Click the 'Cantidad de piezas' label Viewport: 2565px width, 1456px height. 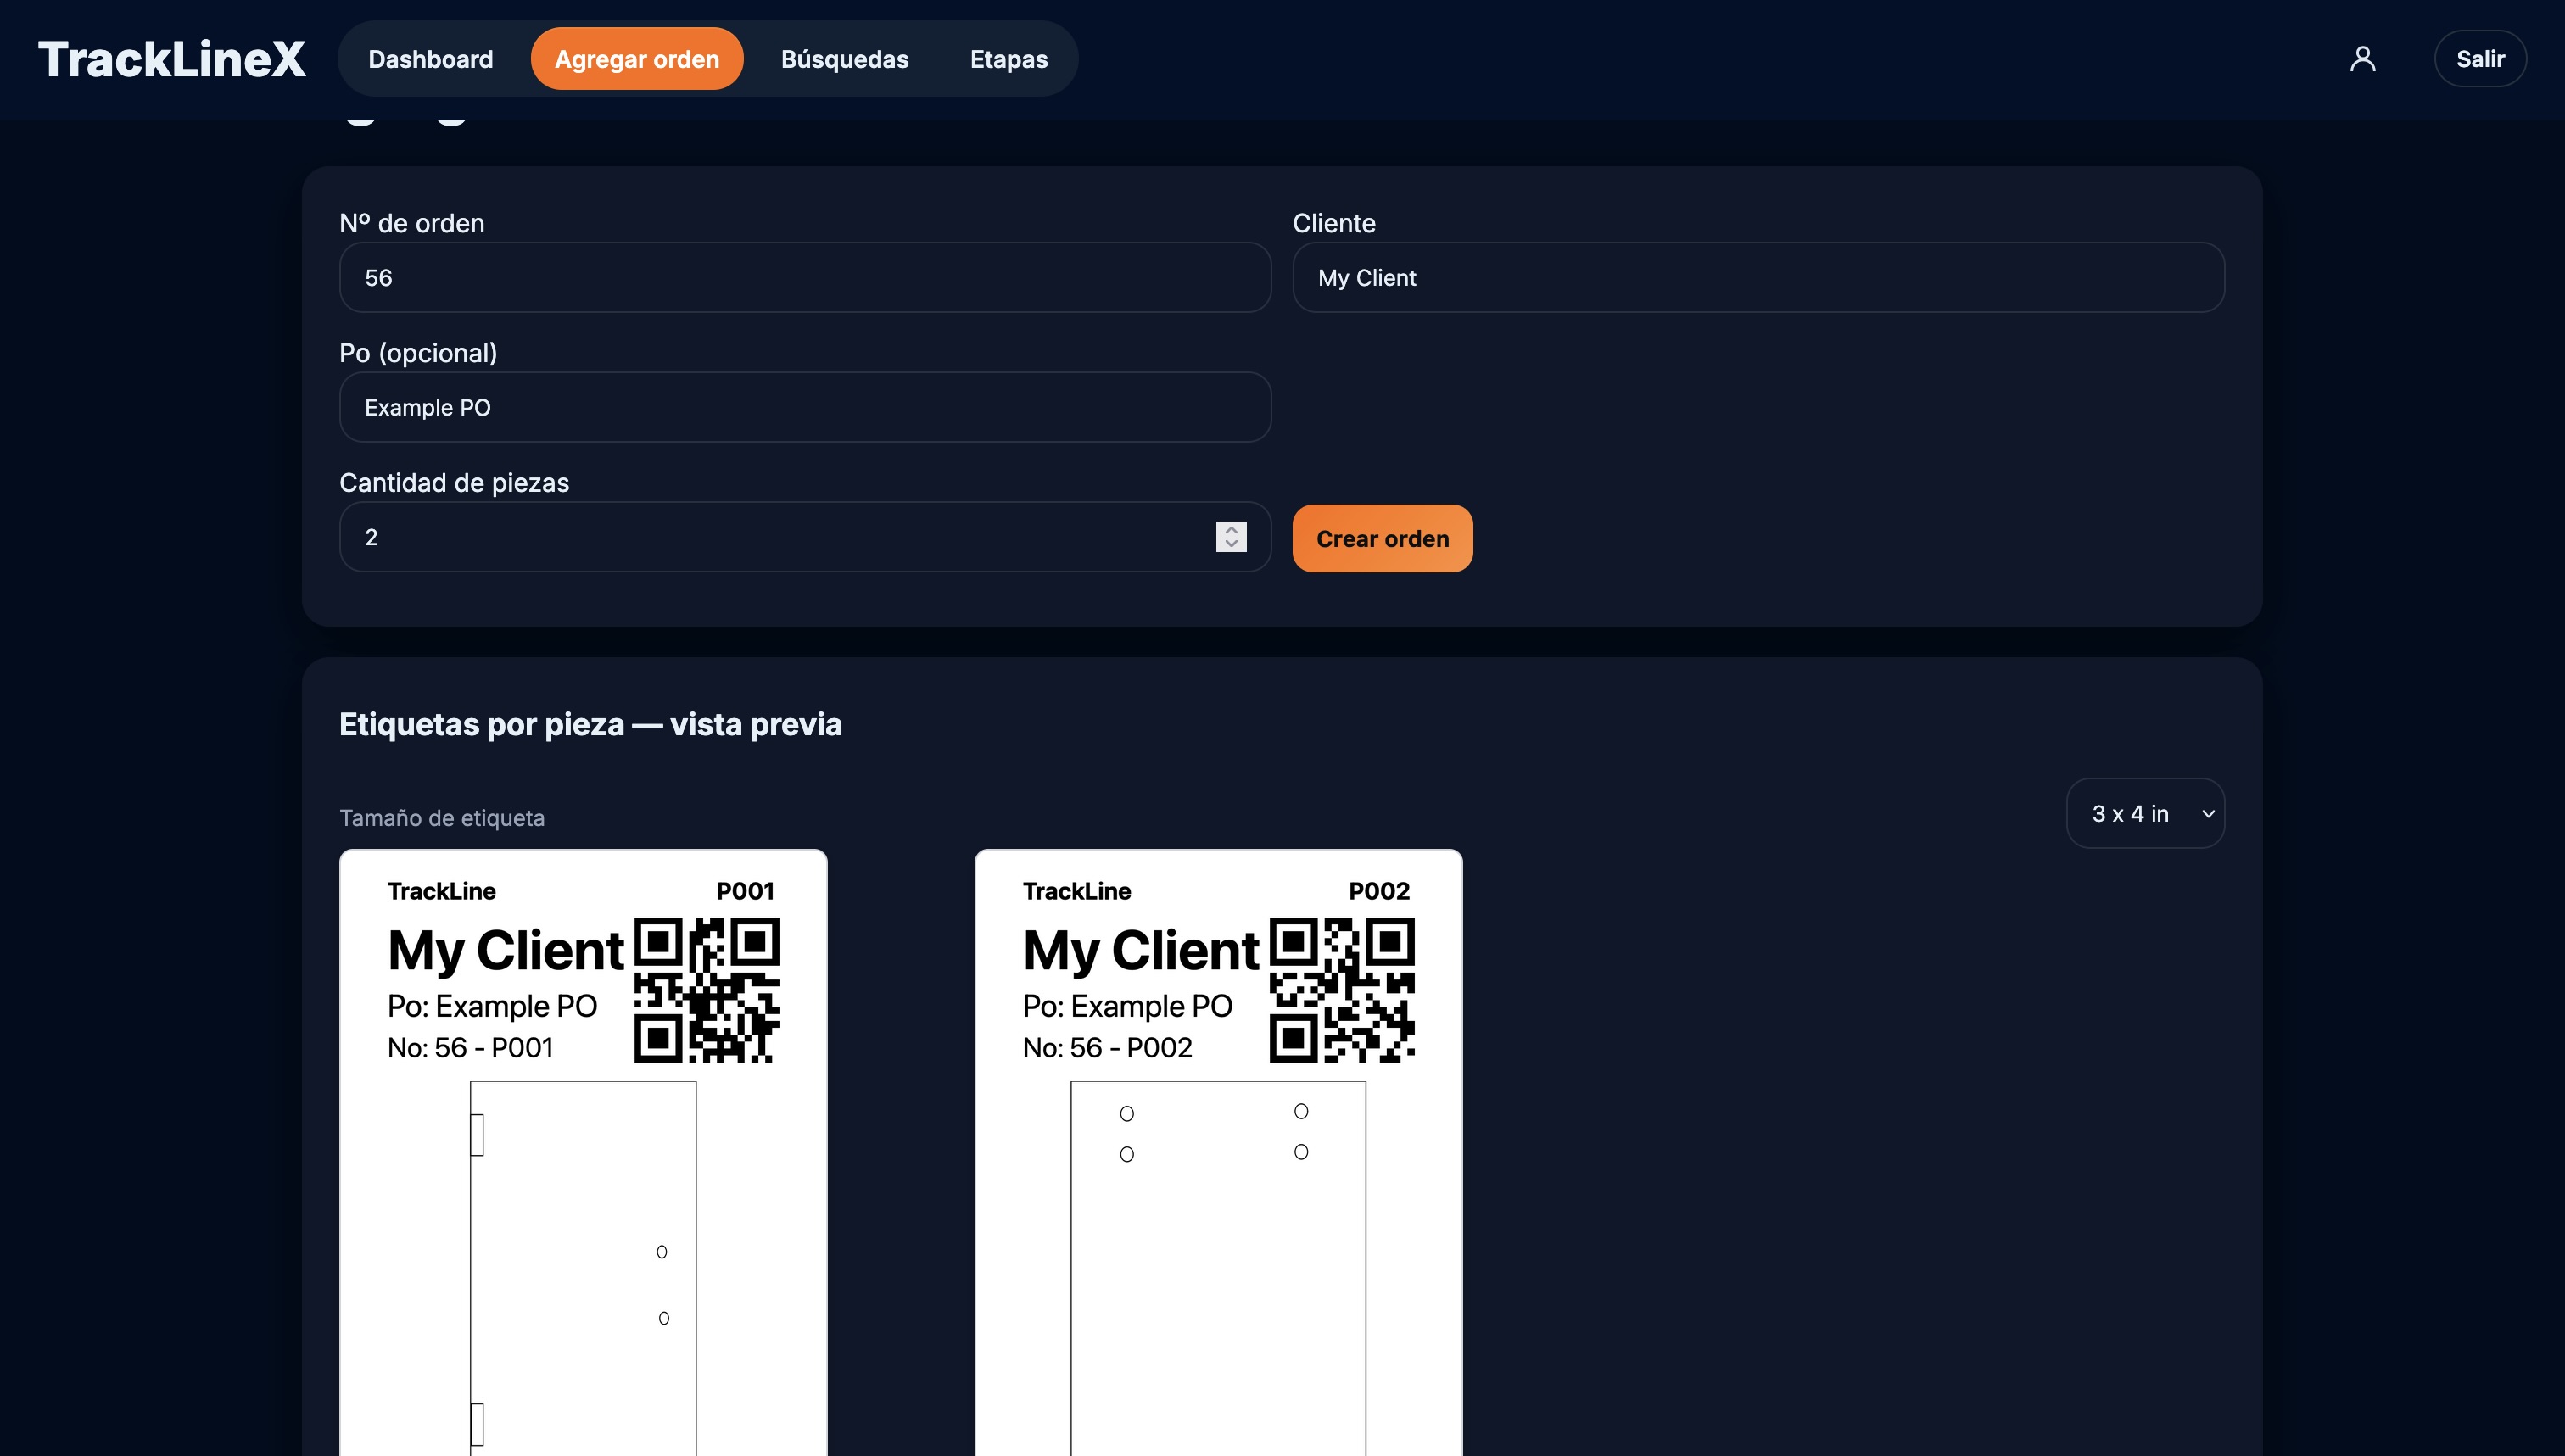pyautogui.click(x=454, y=483)
